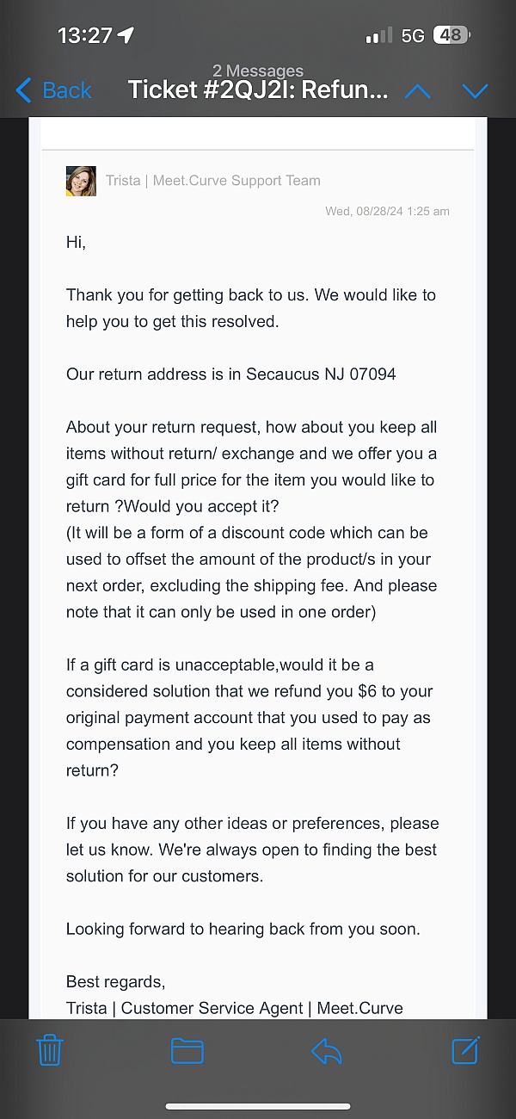Tap the location arrow beside the clock
This screenshot has height=1119, width=516.
coord(126,35)
